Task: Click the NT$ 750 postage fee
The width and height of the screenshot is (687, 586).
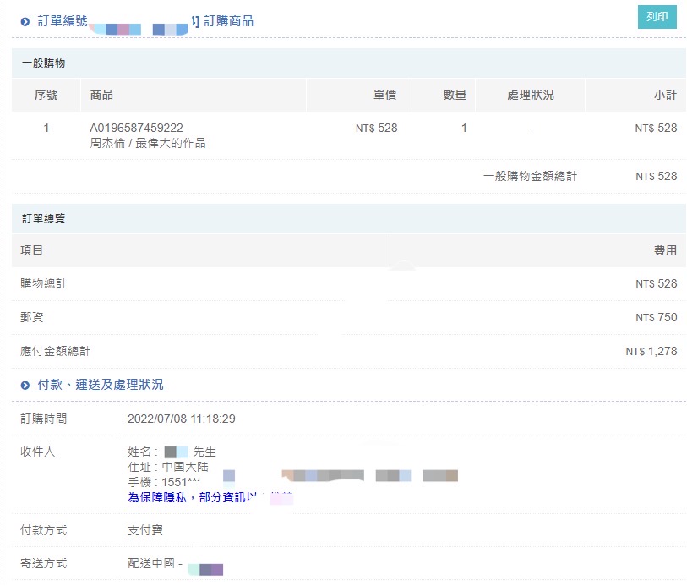Action: coord(656,317)
